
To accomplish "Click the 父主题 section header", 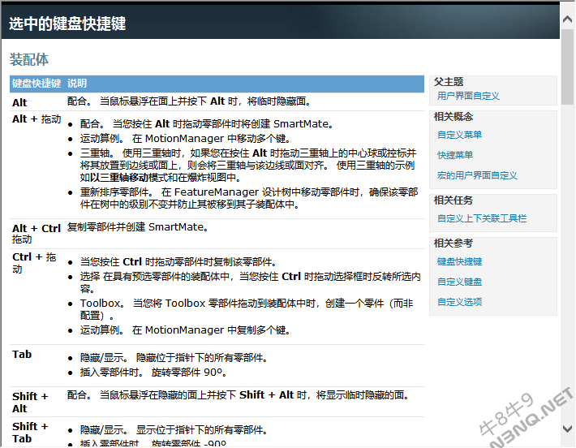I will (449, 82).
